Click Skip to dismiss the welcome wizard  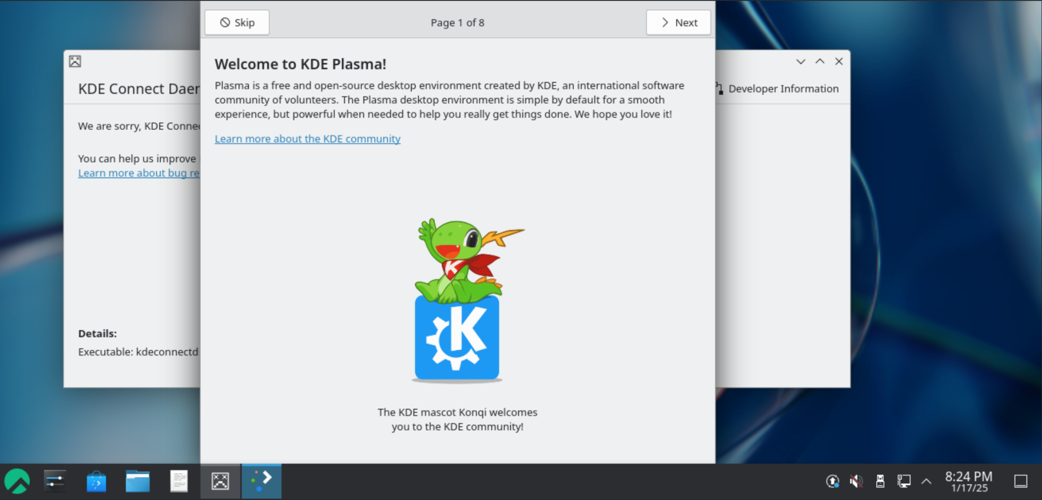pyautogui.click(x=236, y=22)
